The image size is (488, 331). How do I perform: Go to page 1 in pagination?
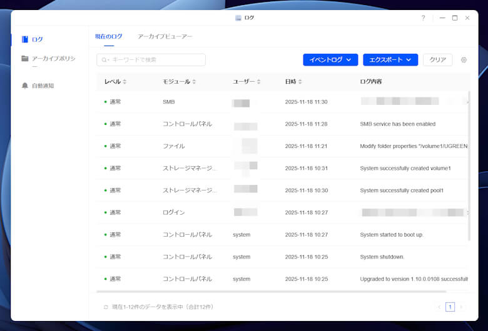click(x=450, y=307)
